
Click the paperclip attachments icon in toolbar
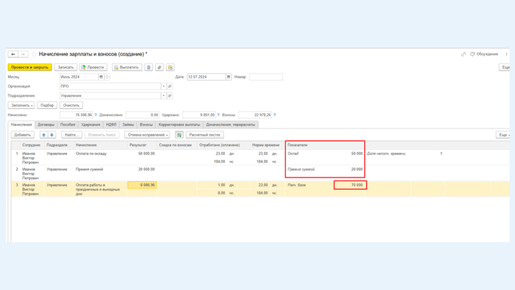tap(159, 67)
